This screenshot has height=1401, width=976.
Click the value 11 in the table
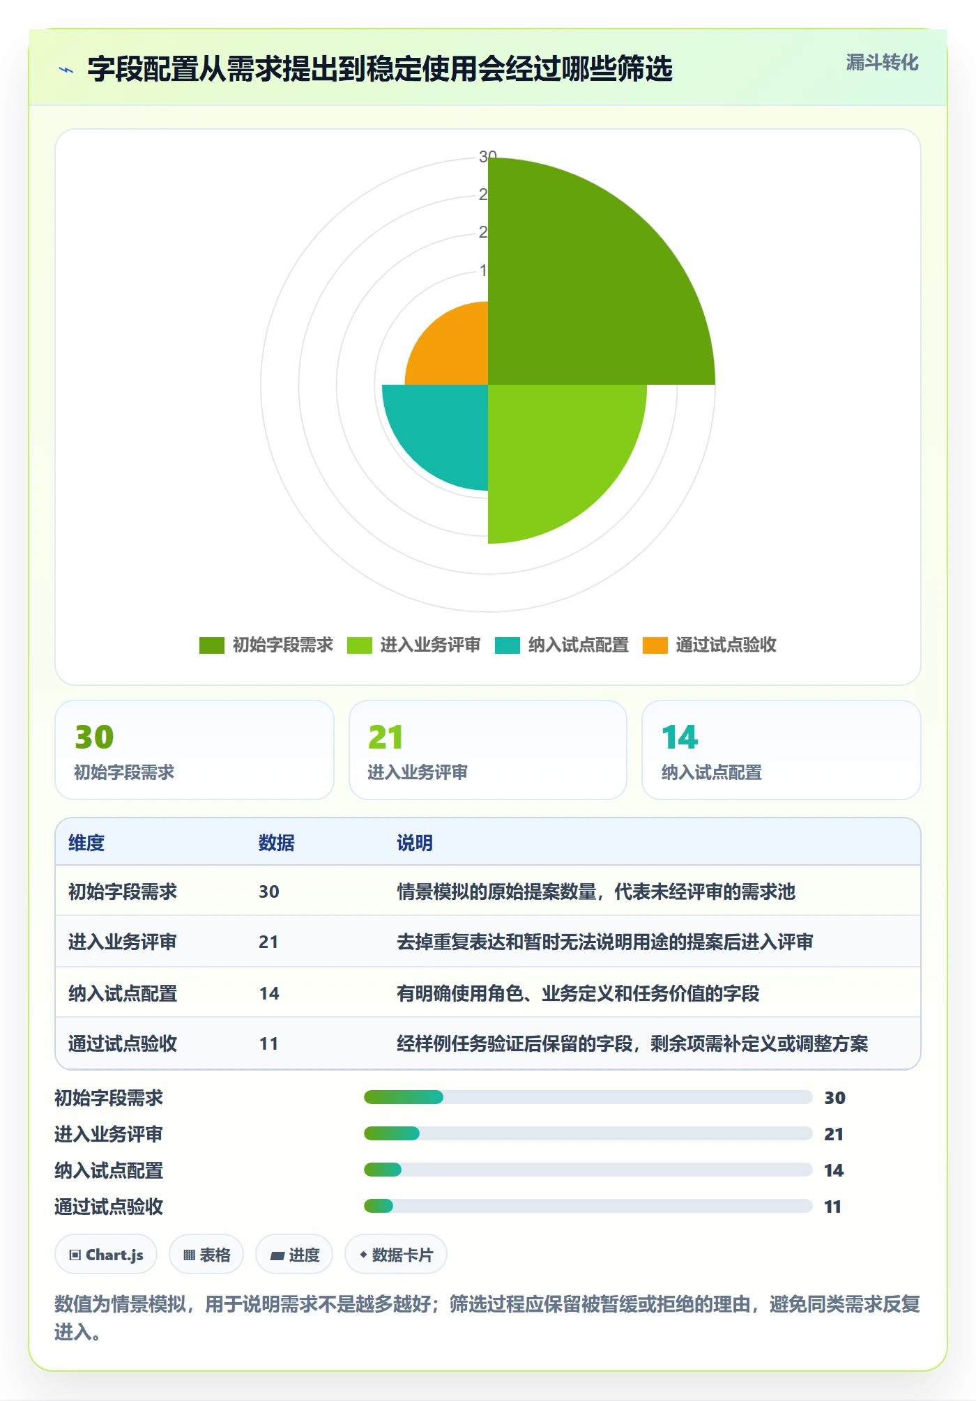269,1043
